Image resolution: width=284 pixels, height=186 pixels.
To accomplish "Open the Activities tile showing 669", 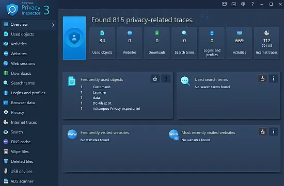I will 239,43.
